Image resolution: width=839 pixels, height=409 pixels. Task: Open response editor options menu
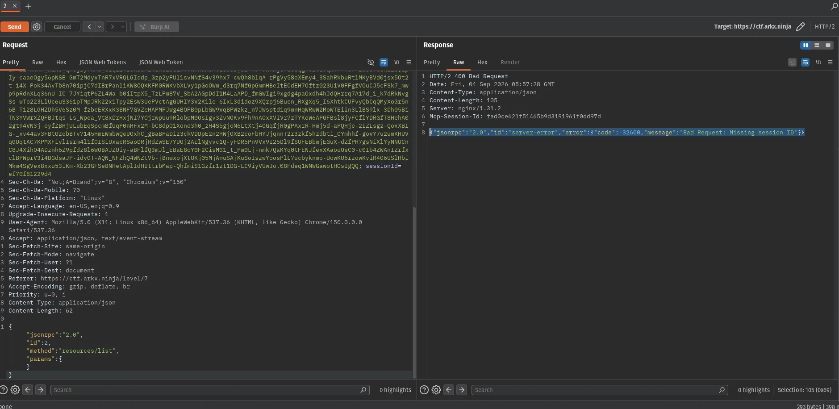[x=830, y=62]
